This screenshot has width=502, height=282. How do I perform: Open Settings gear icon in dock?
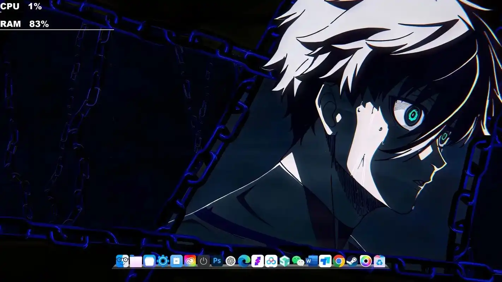[x=163, y=261]
